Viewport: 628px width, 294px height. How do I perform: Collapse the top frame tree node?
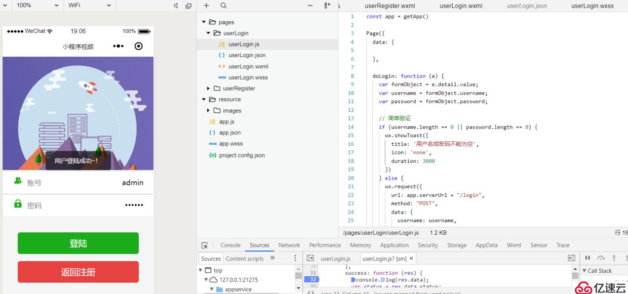coord(201,270)
